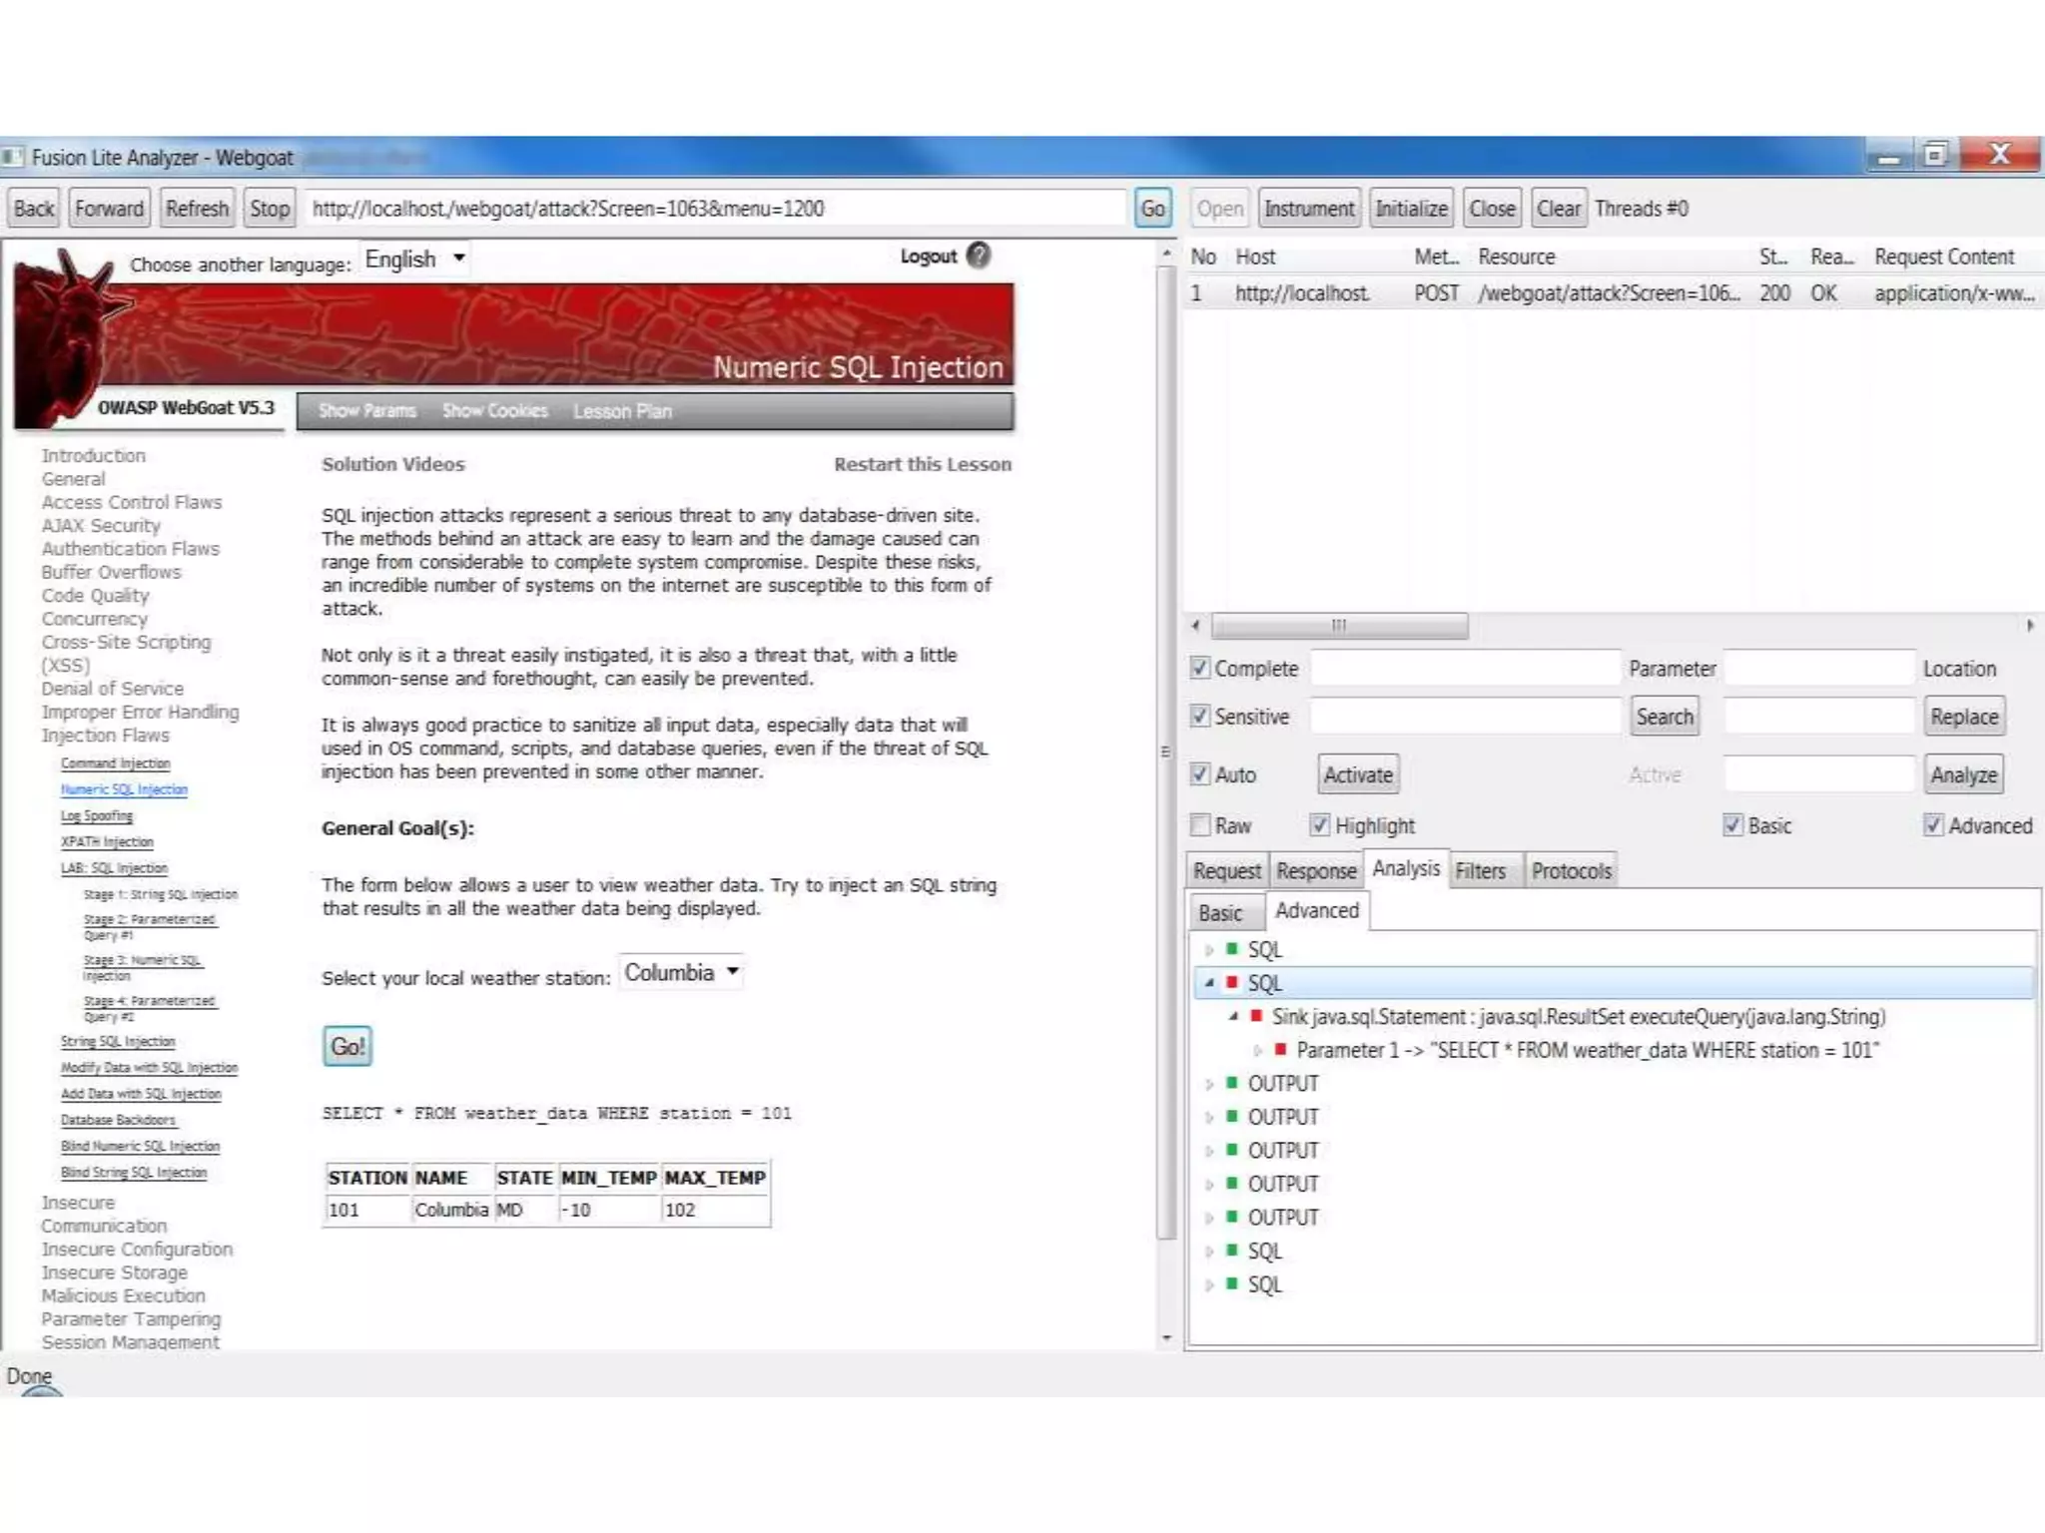This screenshot has width=2045, height=1533.
Task: Enable the Raw checkbox
Action: 1200,825
